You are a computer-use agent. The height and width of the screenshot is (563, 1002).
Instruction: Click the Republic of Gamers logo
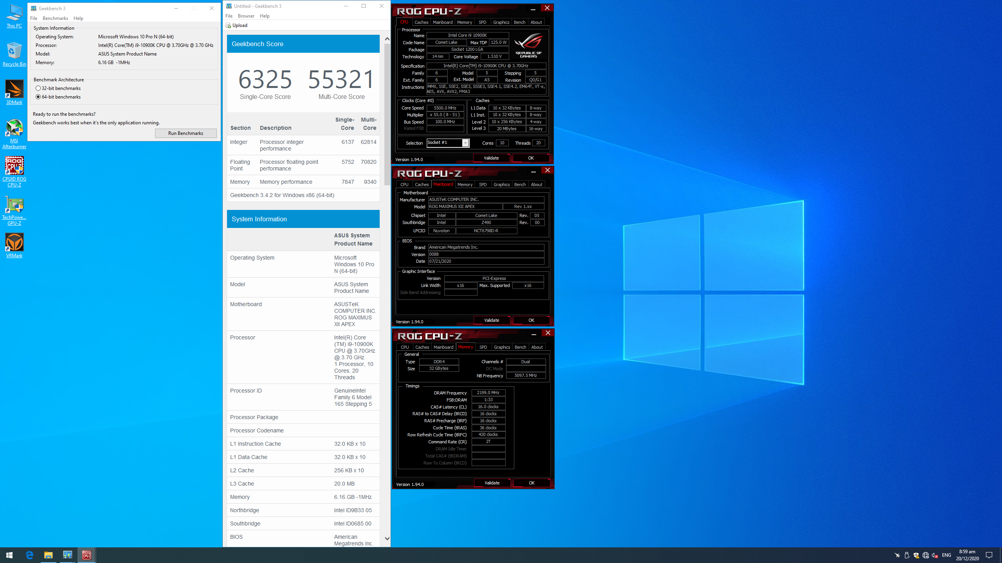point(528,46)
